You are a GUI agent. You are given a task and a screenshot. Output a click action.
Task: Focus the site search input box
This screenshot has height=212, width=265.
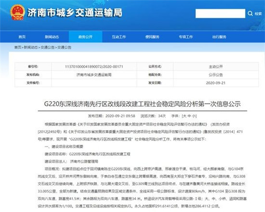click(220, 13)
